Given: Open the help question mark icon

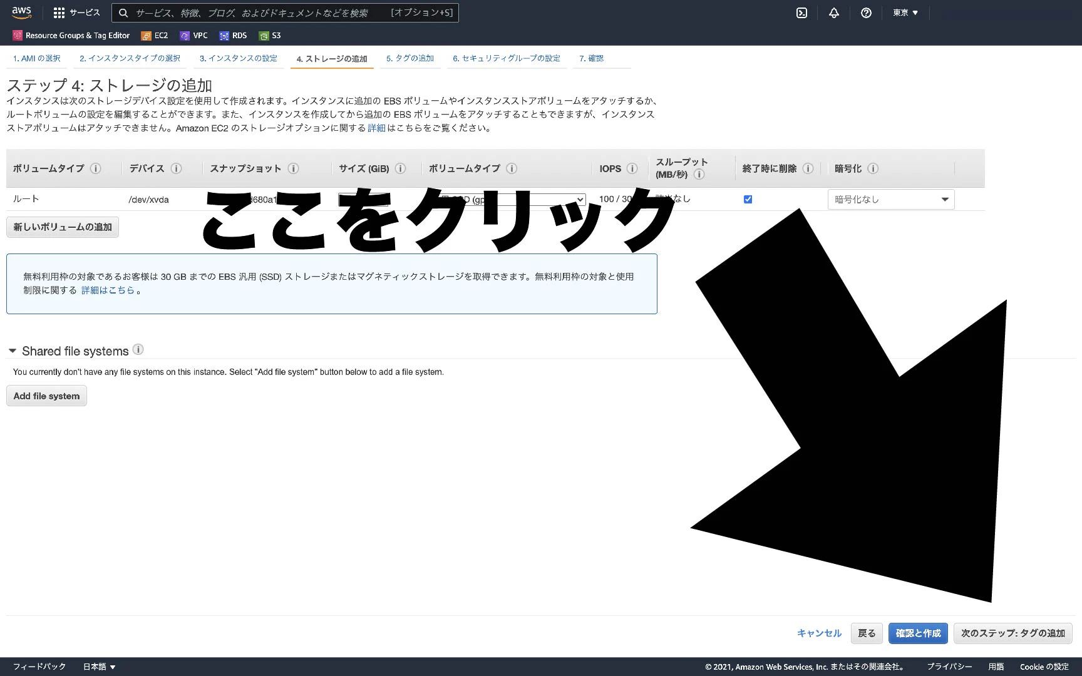Looking at the screenshot, I should 866,13.
